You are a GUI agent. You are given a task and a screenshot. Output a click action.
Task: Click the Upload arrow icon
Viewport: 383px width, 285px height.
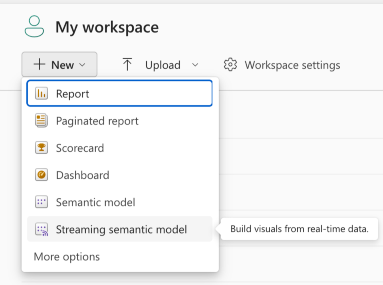point(127,65)
